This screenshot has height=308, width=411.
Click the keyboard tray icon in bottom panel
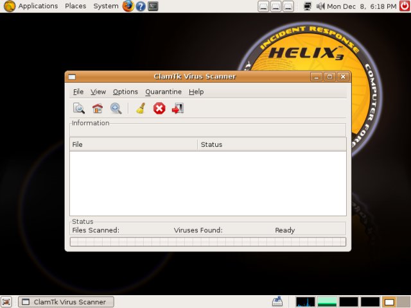(277, 302)
